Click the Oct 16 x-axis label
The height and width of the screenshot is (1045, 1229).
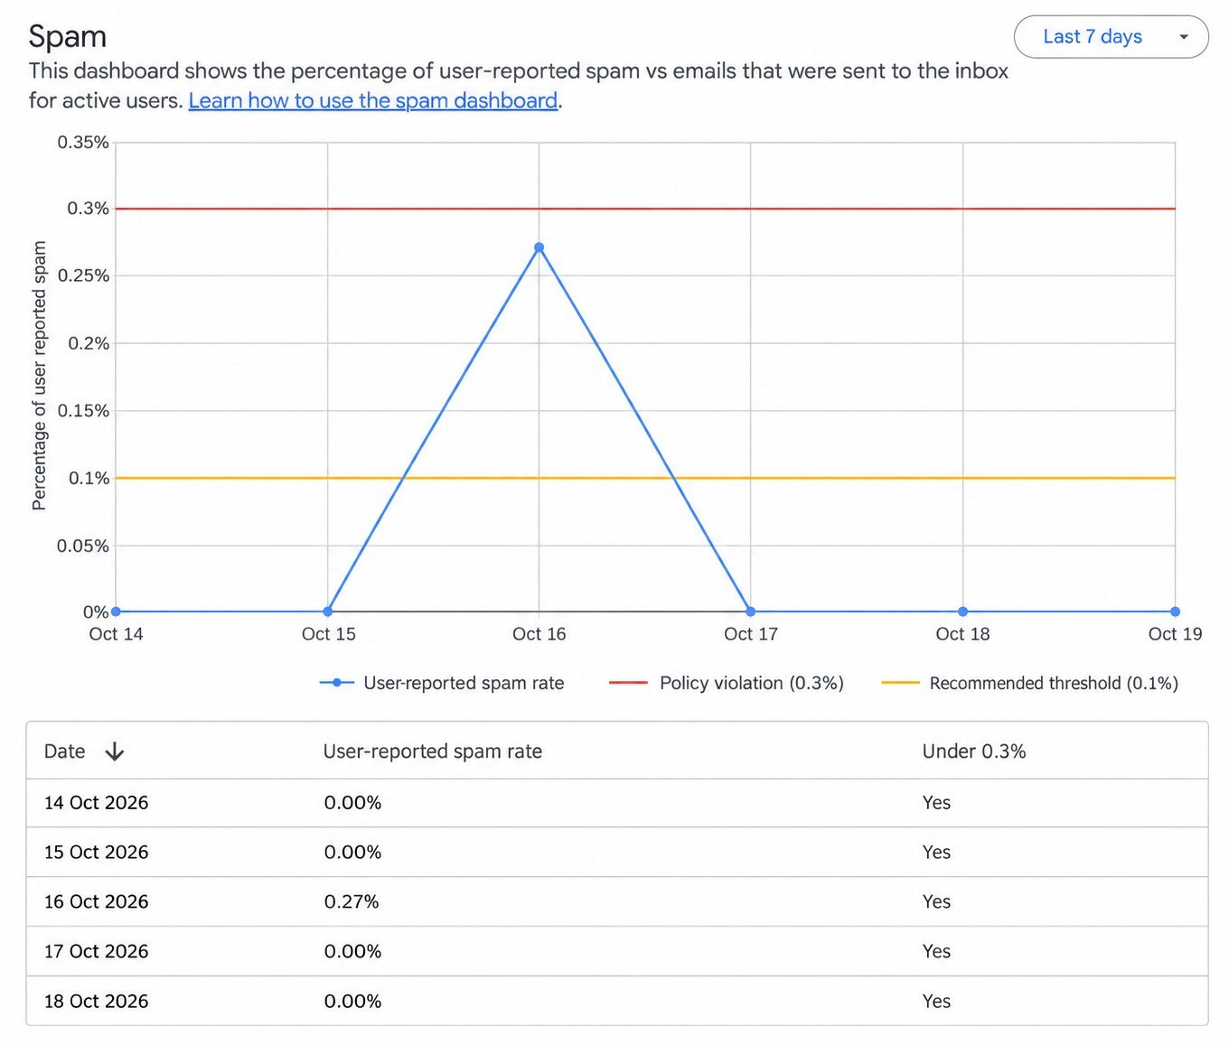(x=539, y=634)
